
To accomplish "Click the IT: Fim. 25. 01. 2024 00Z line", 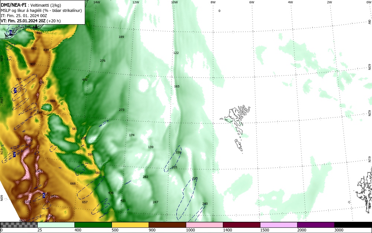I will tap(24, 16).
